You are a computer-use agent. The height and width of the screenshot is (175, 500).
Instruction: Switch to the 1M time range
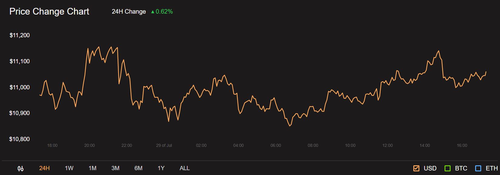tap(92, 168)
